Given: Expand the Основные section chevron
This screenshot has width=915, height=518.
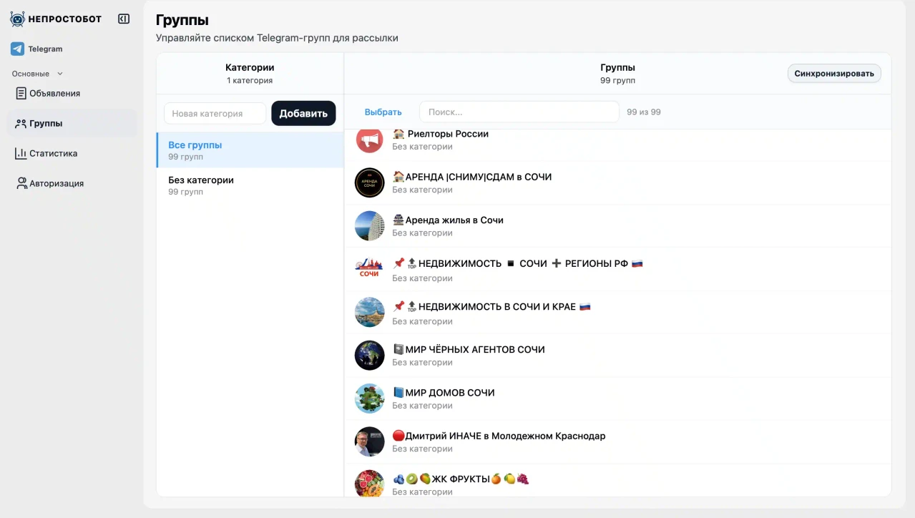Looking at the screenshot, I should 60,74.
